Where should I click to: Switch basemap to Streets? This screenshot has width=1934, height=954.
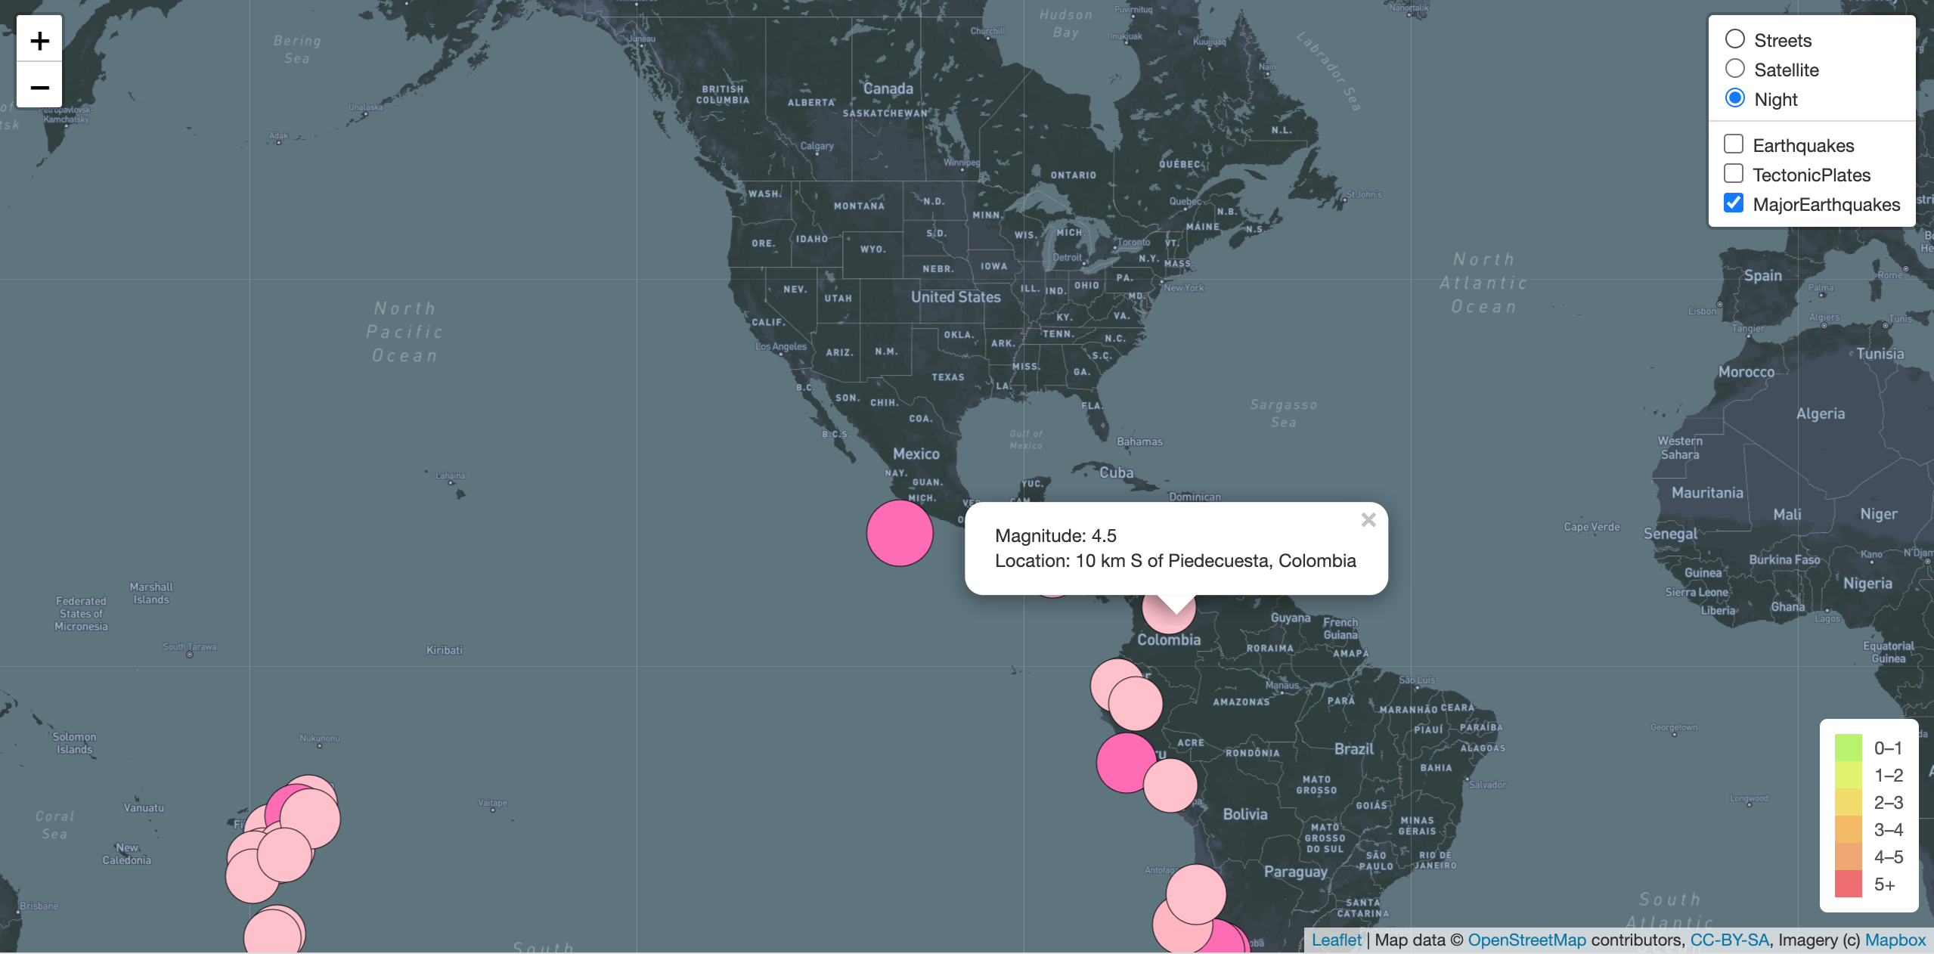(1735, 39)
